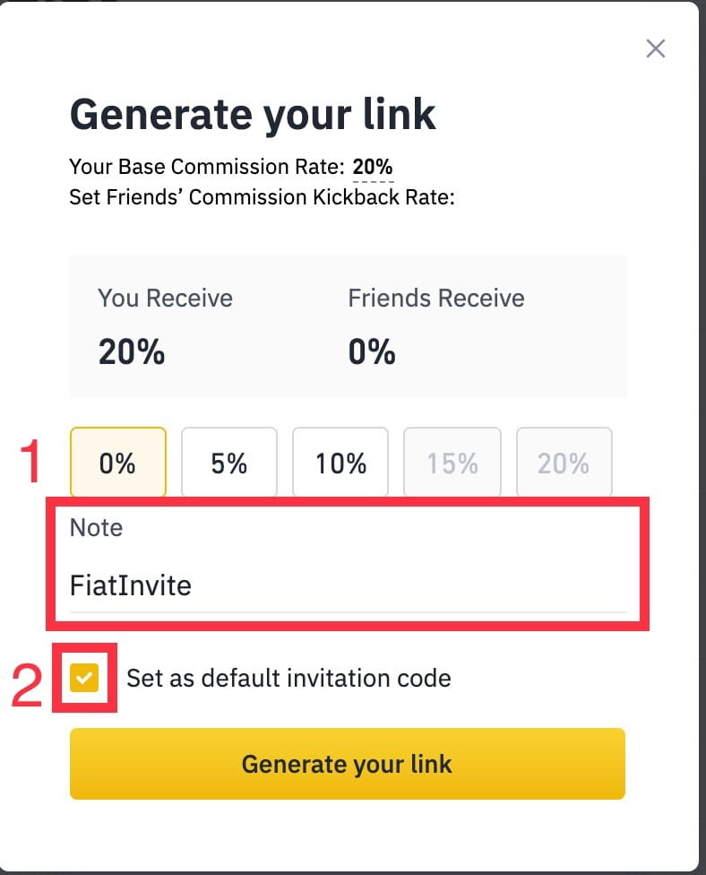
Task: Click the yellow Generate your link button
Action: (348, 764)
